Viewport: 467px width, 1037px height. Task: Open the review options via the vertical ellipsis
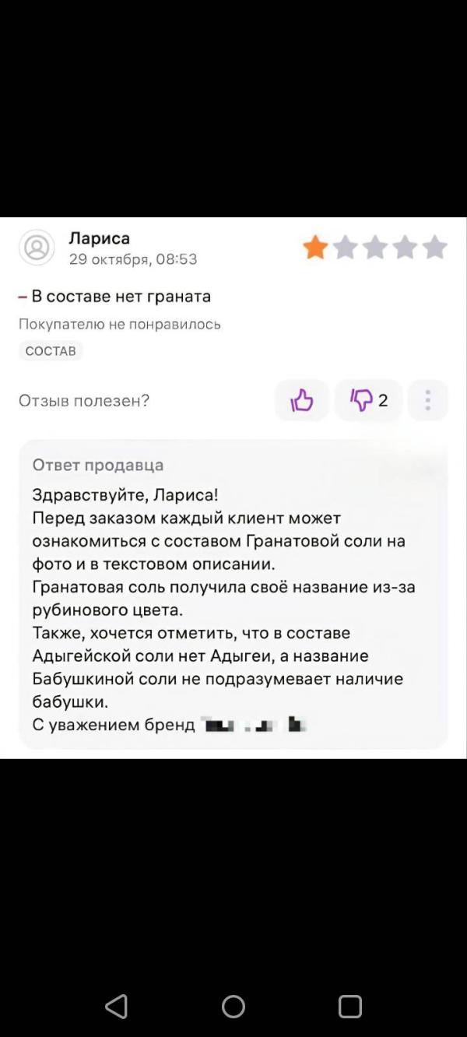427,400
